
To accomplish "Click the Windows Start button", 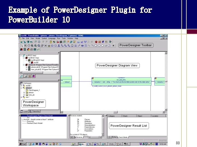I will pos(23,144).
